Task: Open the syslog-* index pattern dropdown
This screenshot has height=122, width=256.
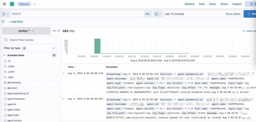Action: [x=26, y=31]
